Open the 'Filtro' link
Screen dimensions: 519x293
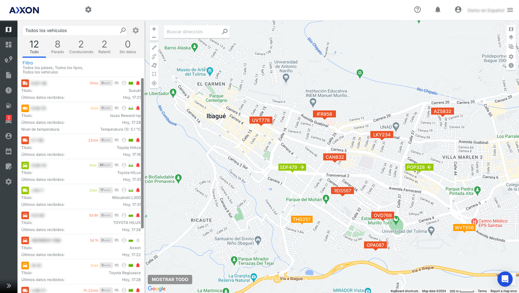click(28, 63)
